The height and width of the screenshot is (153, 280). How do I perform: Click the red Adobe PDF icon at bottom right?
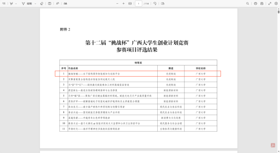273,145
